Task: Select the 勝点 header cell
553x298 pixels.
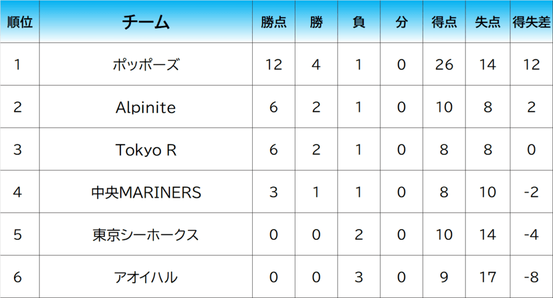Action: point(273,22)
